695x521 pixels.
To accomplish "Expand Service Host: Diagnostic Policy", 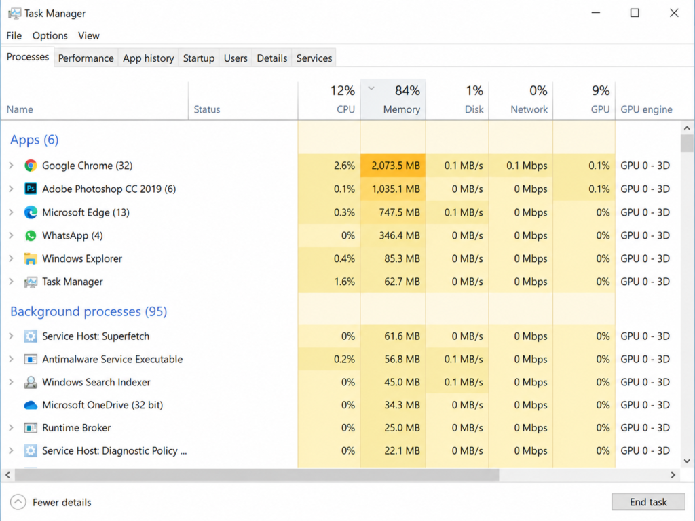I will pos(11,451).
